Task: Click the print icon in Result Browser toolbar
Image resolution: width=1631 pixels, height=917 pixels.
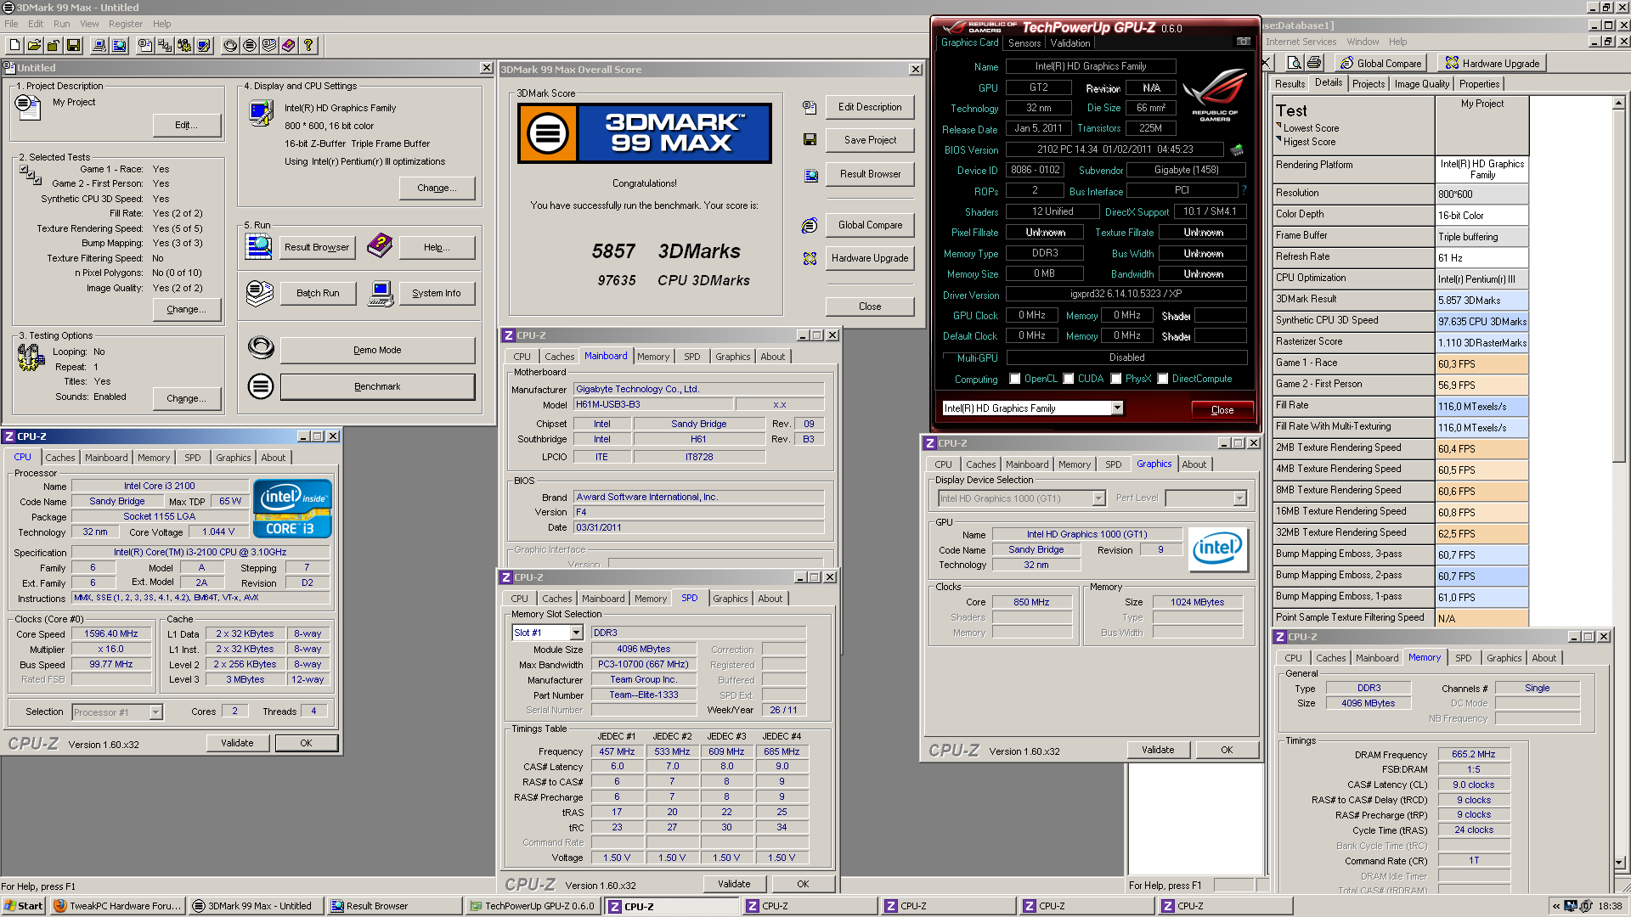Action: [1314, 63]
